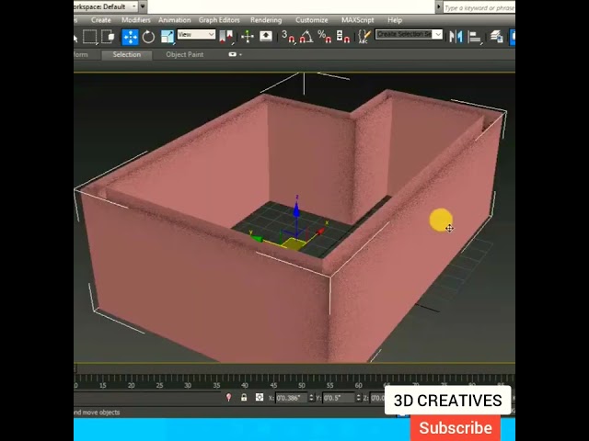Click the blue Z axis gizmo arrow
Image resolution: width=589 pixels, height=441 pixels.
tap(296, 209)
